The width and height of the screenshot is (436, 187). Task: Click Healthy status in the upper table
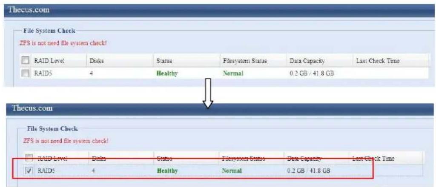click(167, 74)
